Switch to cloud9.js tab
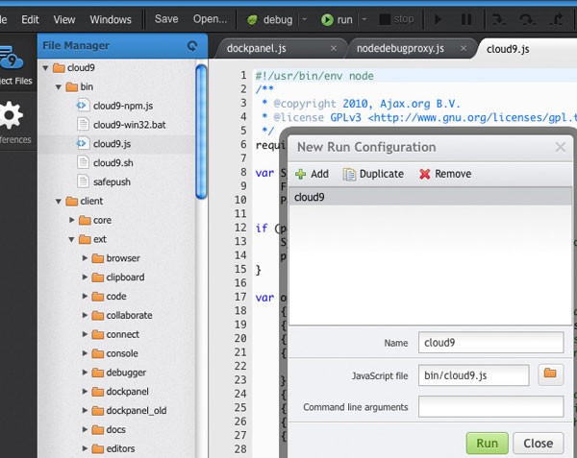 pos(508,49)
